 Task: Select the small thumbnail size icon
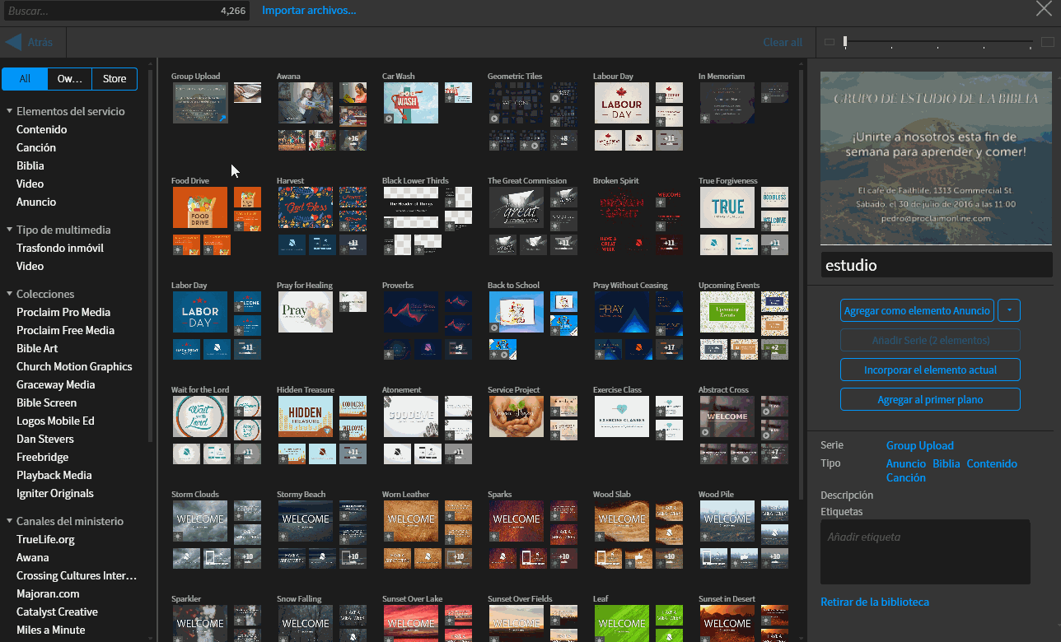(x=830, y=42)
